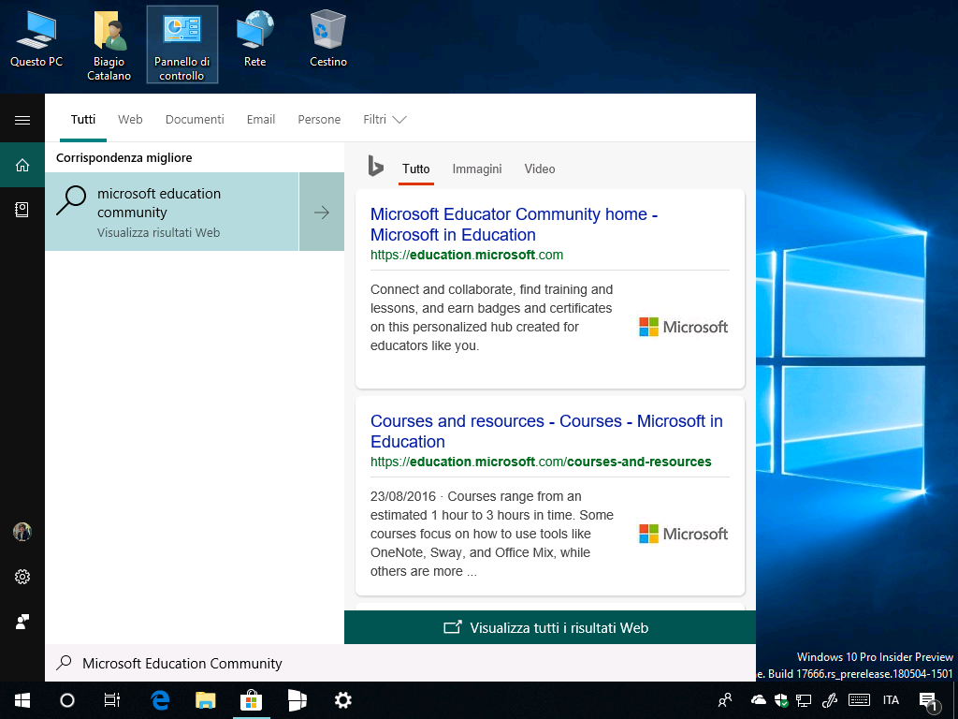
Task: Open Settings gear on the taskbar
Action: click(342, 700)
